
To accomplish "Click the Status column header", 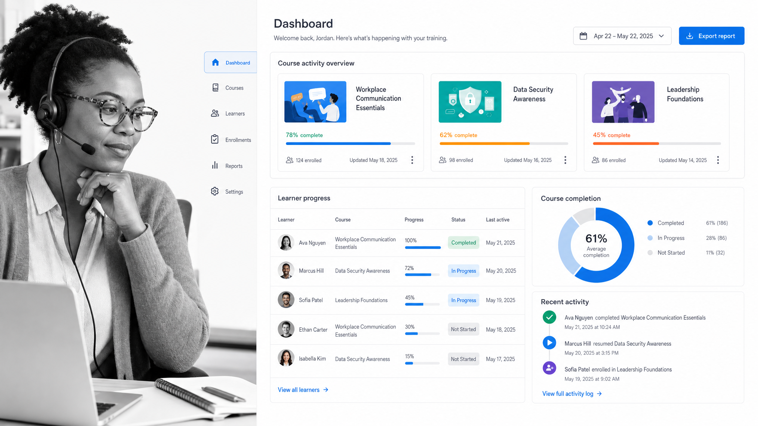I will tap(458, 219).
